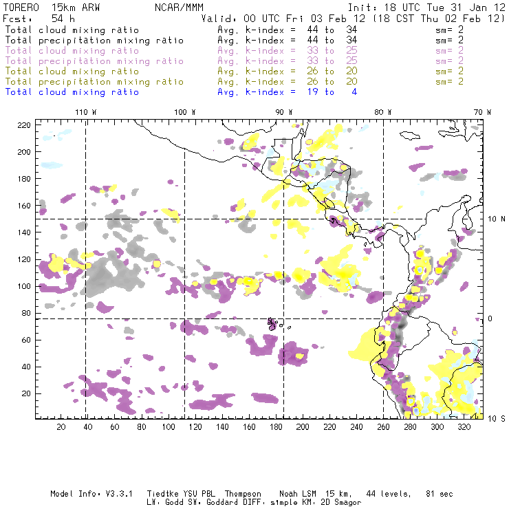This screenshot has height=509, width=509.
Task: Click the black 'Total cloud mixing ratio' legend row
Action: (x=233, y=30)
